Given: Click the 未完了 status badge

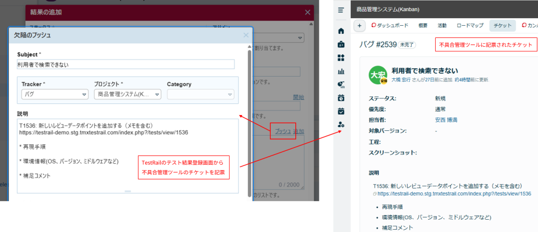Looking at the screenshot, I should (407, 44).
